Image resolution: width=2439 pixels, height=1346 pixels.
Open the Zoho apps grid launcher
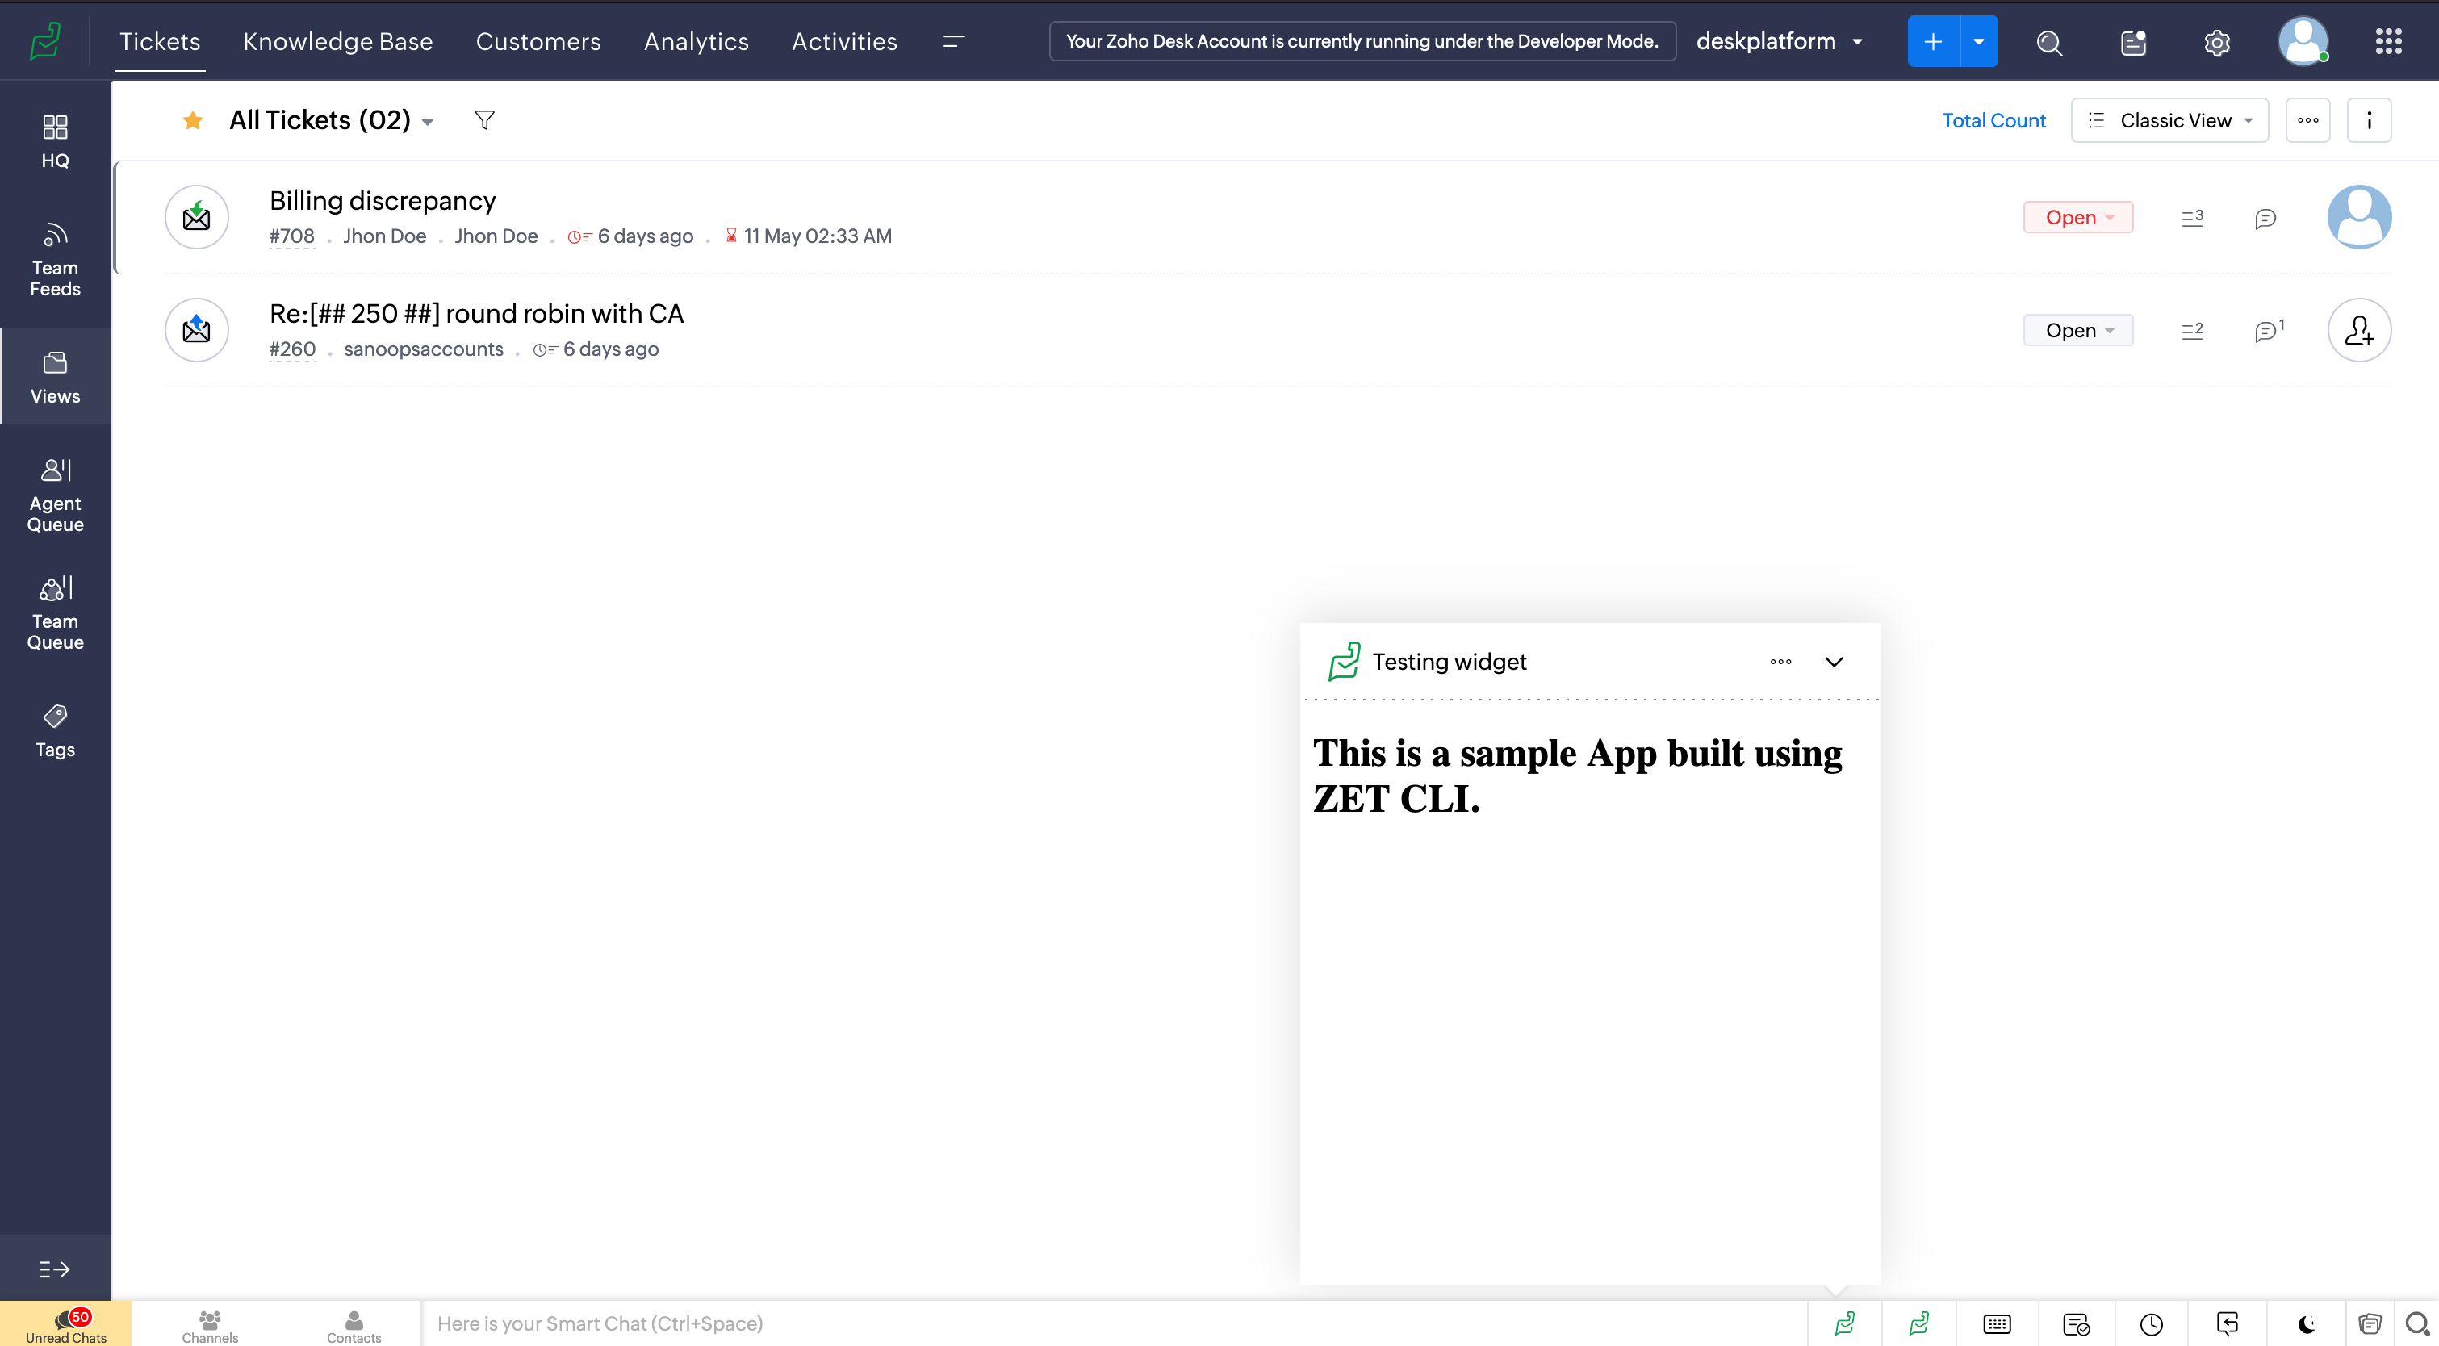(x=2388, y=40)
